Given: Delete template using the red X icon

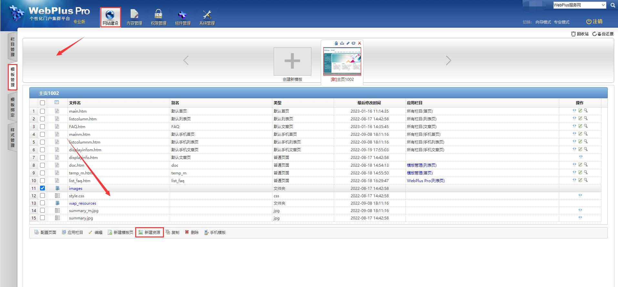Looking at the screenshot, I should pyautogui.click(x=360, y=43).
